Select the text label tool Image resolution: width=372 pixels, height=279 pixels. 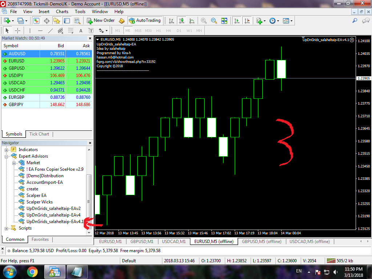91,31
